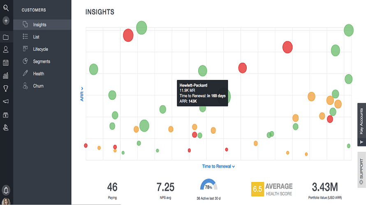The height and width of the screenshot is (205, 366).
Task: Click the yellow 6.5 health score badge
Action: click(257, 189)
